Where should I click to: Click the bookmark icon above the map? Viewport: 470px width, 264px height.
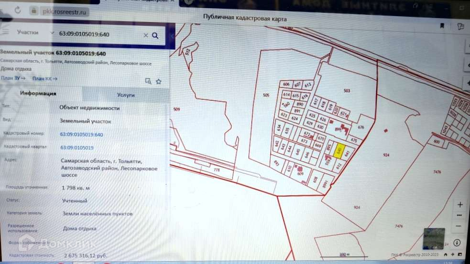click(442, 26)
